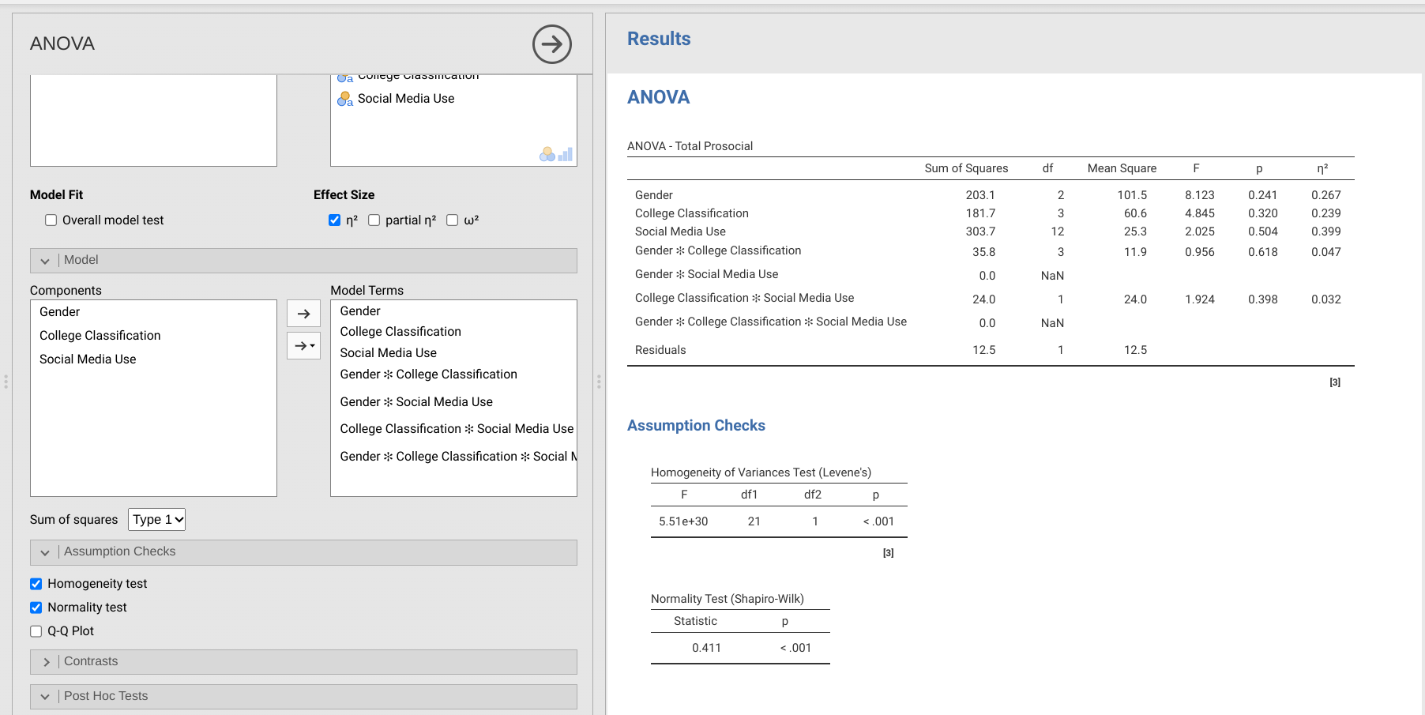Disable the Normality test checkbox
This screenshot has height=715, width=1425.
tap(36, 608)
